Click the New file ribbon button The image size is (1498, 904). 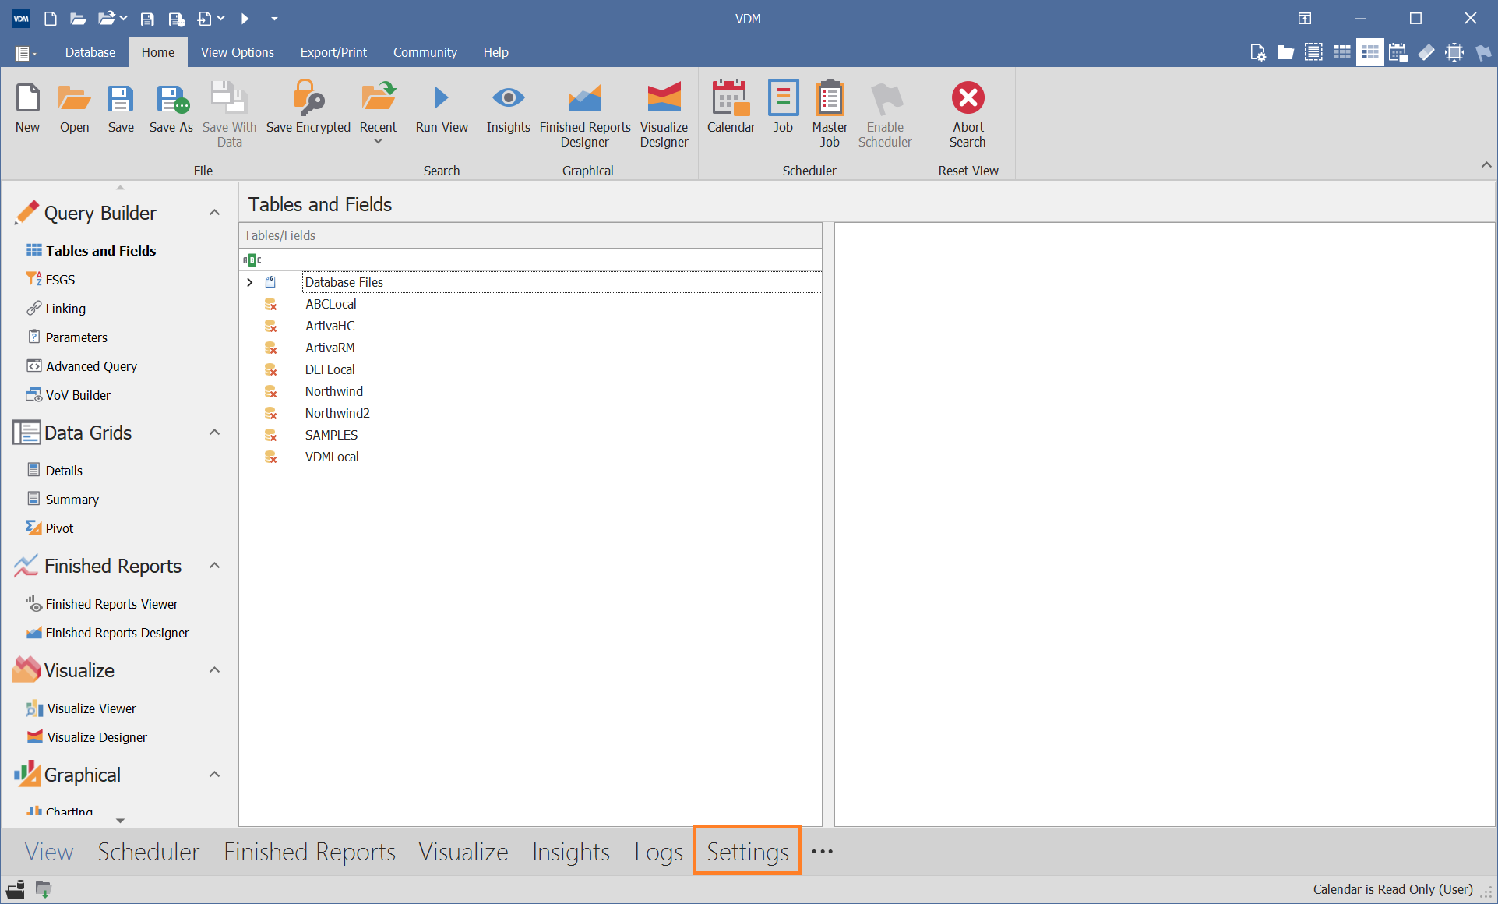tap(27, 109)
